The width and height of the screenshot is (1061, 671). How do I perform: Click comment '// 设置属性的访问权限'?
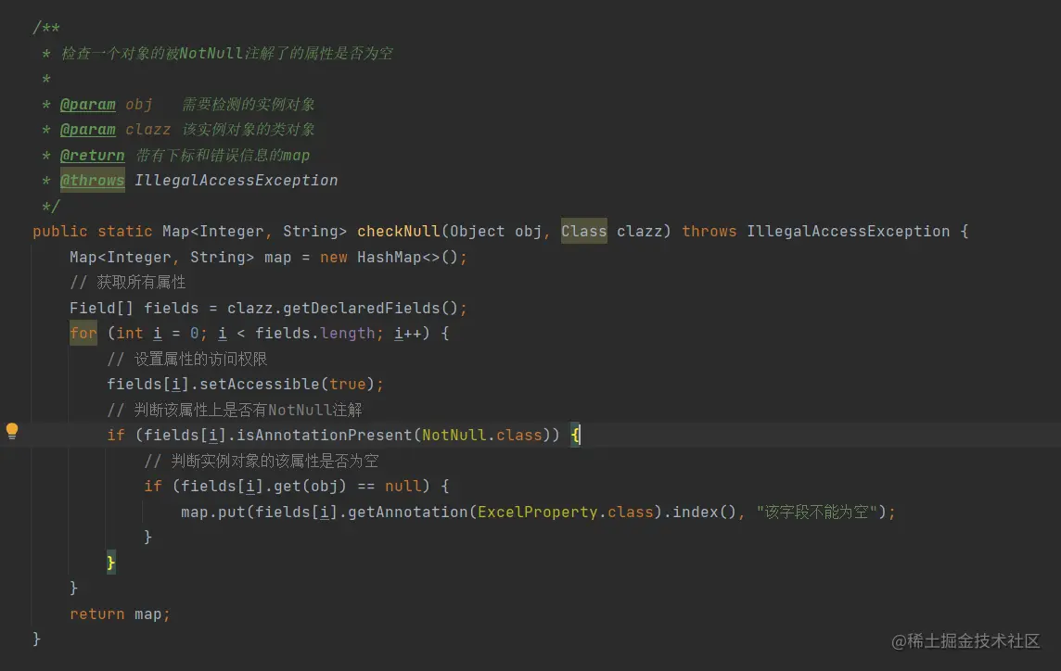(x=186, y=360)
